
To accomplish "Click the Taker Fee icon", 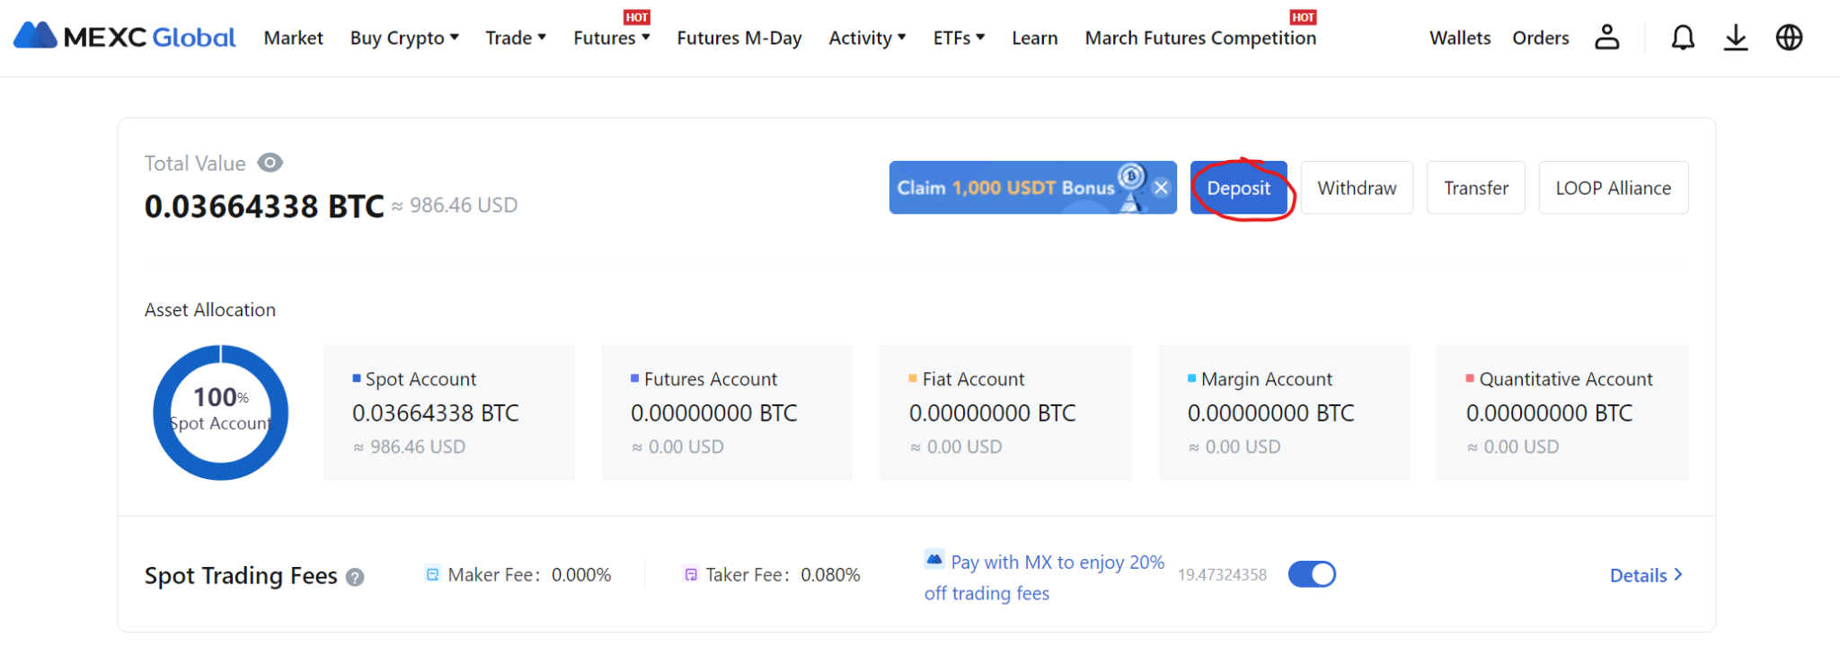I will (691, 574).
